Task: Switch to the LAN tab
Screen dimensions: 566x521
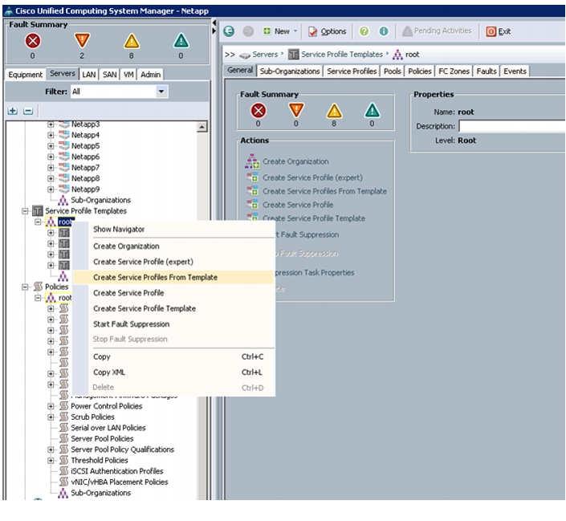Action: coord(89,75)
